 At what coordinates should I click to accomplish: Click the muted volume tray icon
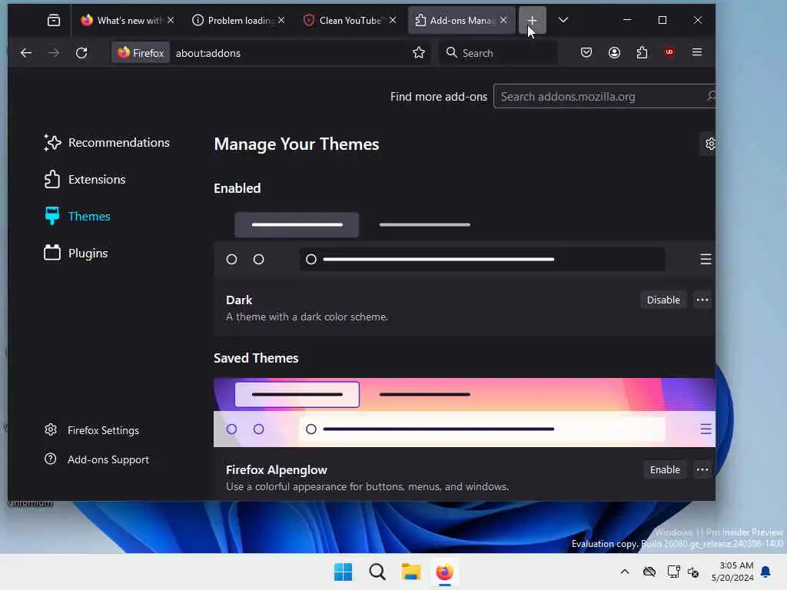pos(694,572)
